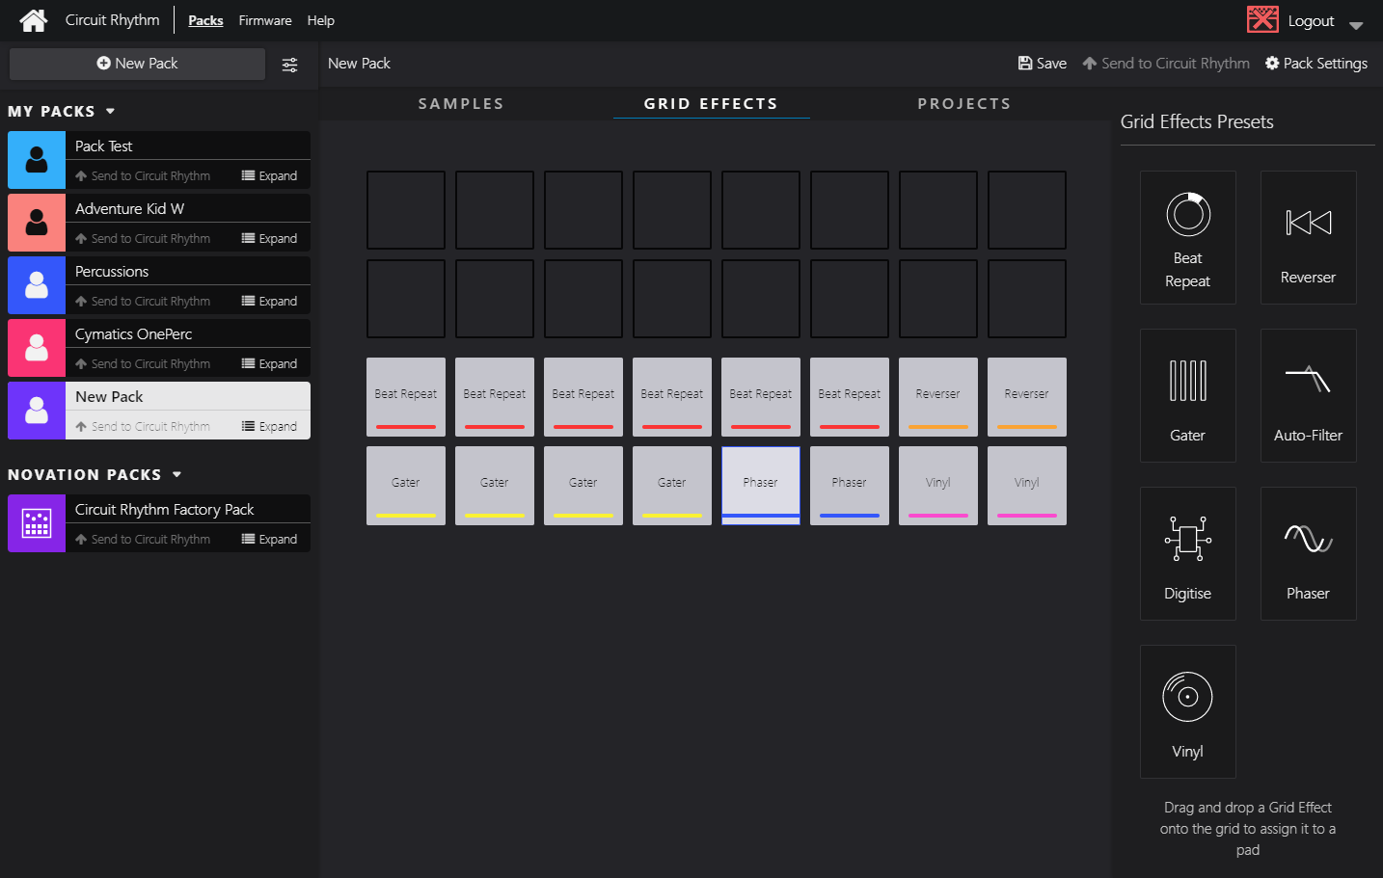Select the Vinyl grid effect preset
Image resolution: width=1383 pixels, height=878 pixels.
pyautogui.click(x=1187, y=711)
